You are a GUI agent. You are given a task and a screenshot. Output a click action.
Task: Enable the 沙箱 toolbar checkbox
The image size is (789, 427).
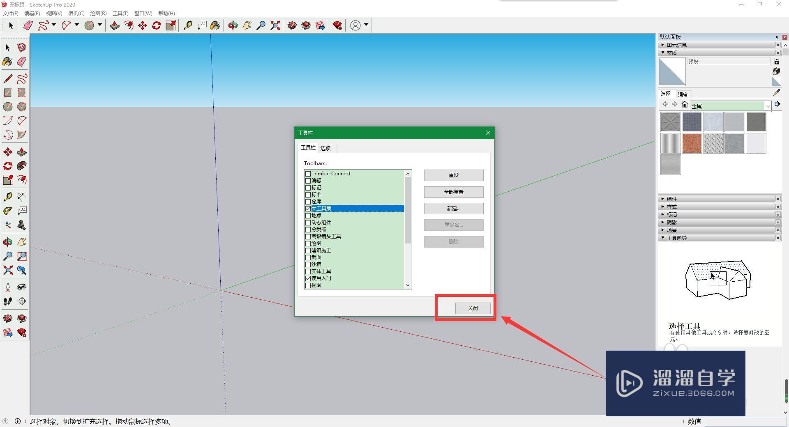click(x=308, y=264)
